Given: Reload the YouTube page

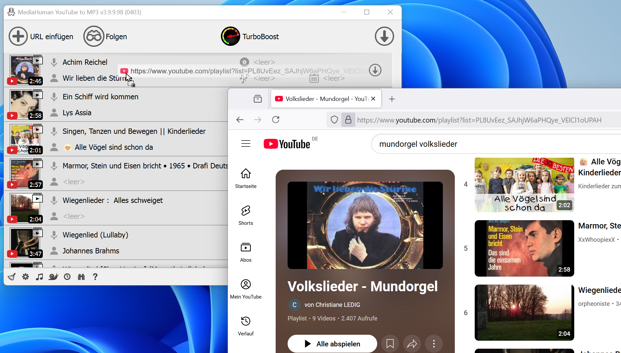Looking at the screenshot, I should point(276,120).
